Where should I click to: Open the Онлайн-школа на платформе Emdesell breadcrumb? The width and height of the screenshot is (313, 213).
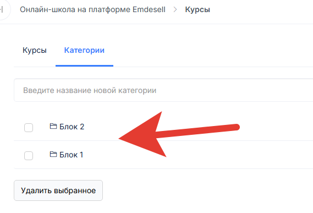[x=92, y=9]
